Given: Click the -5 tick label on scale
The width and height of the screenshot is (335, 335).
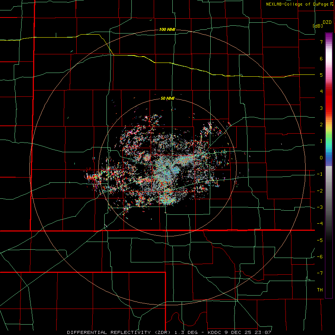Looking at the screenshot, I should point(320,240).
